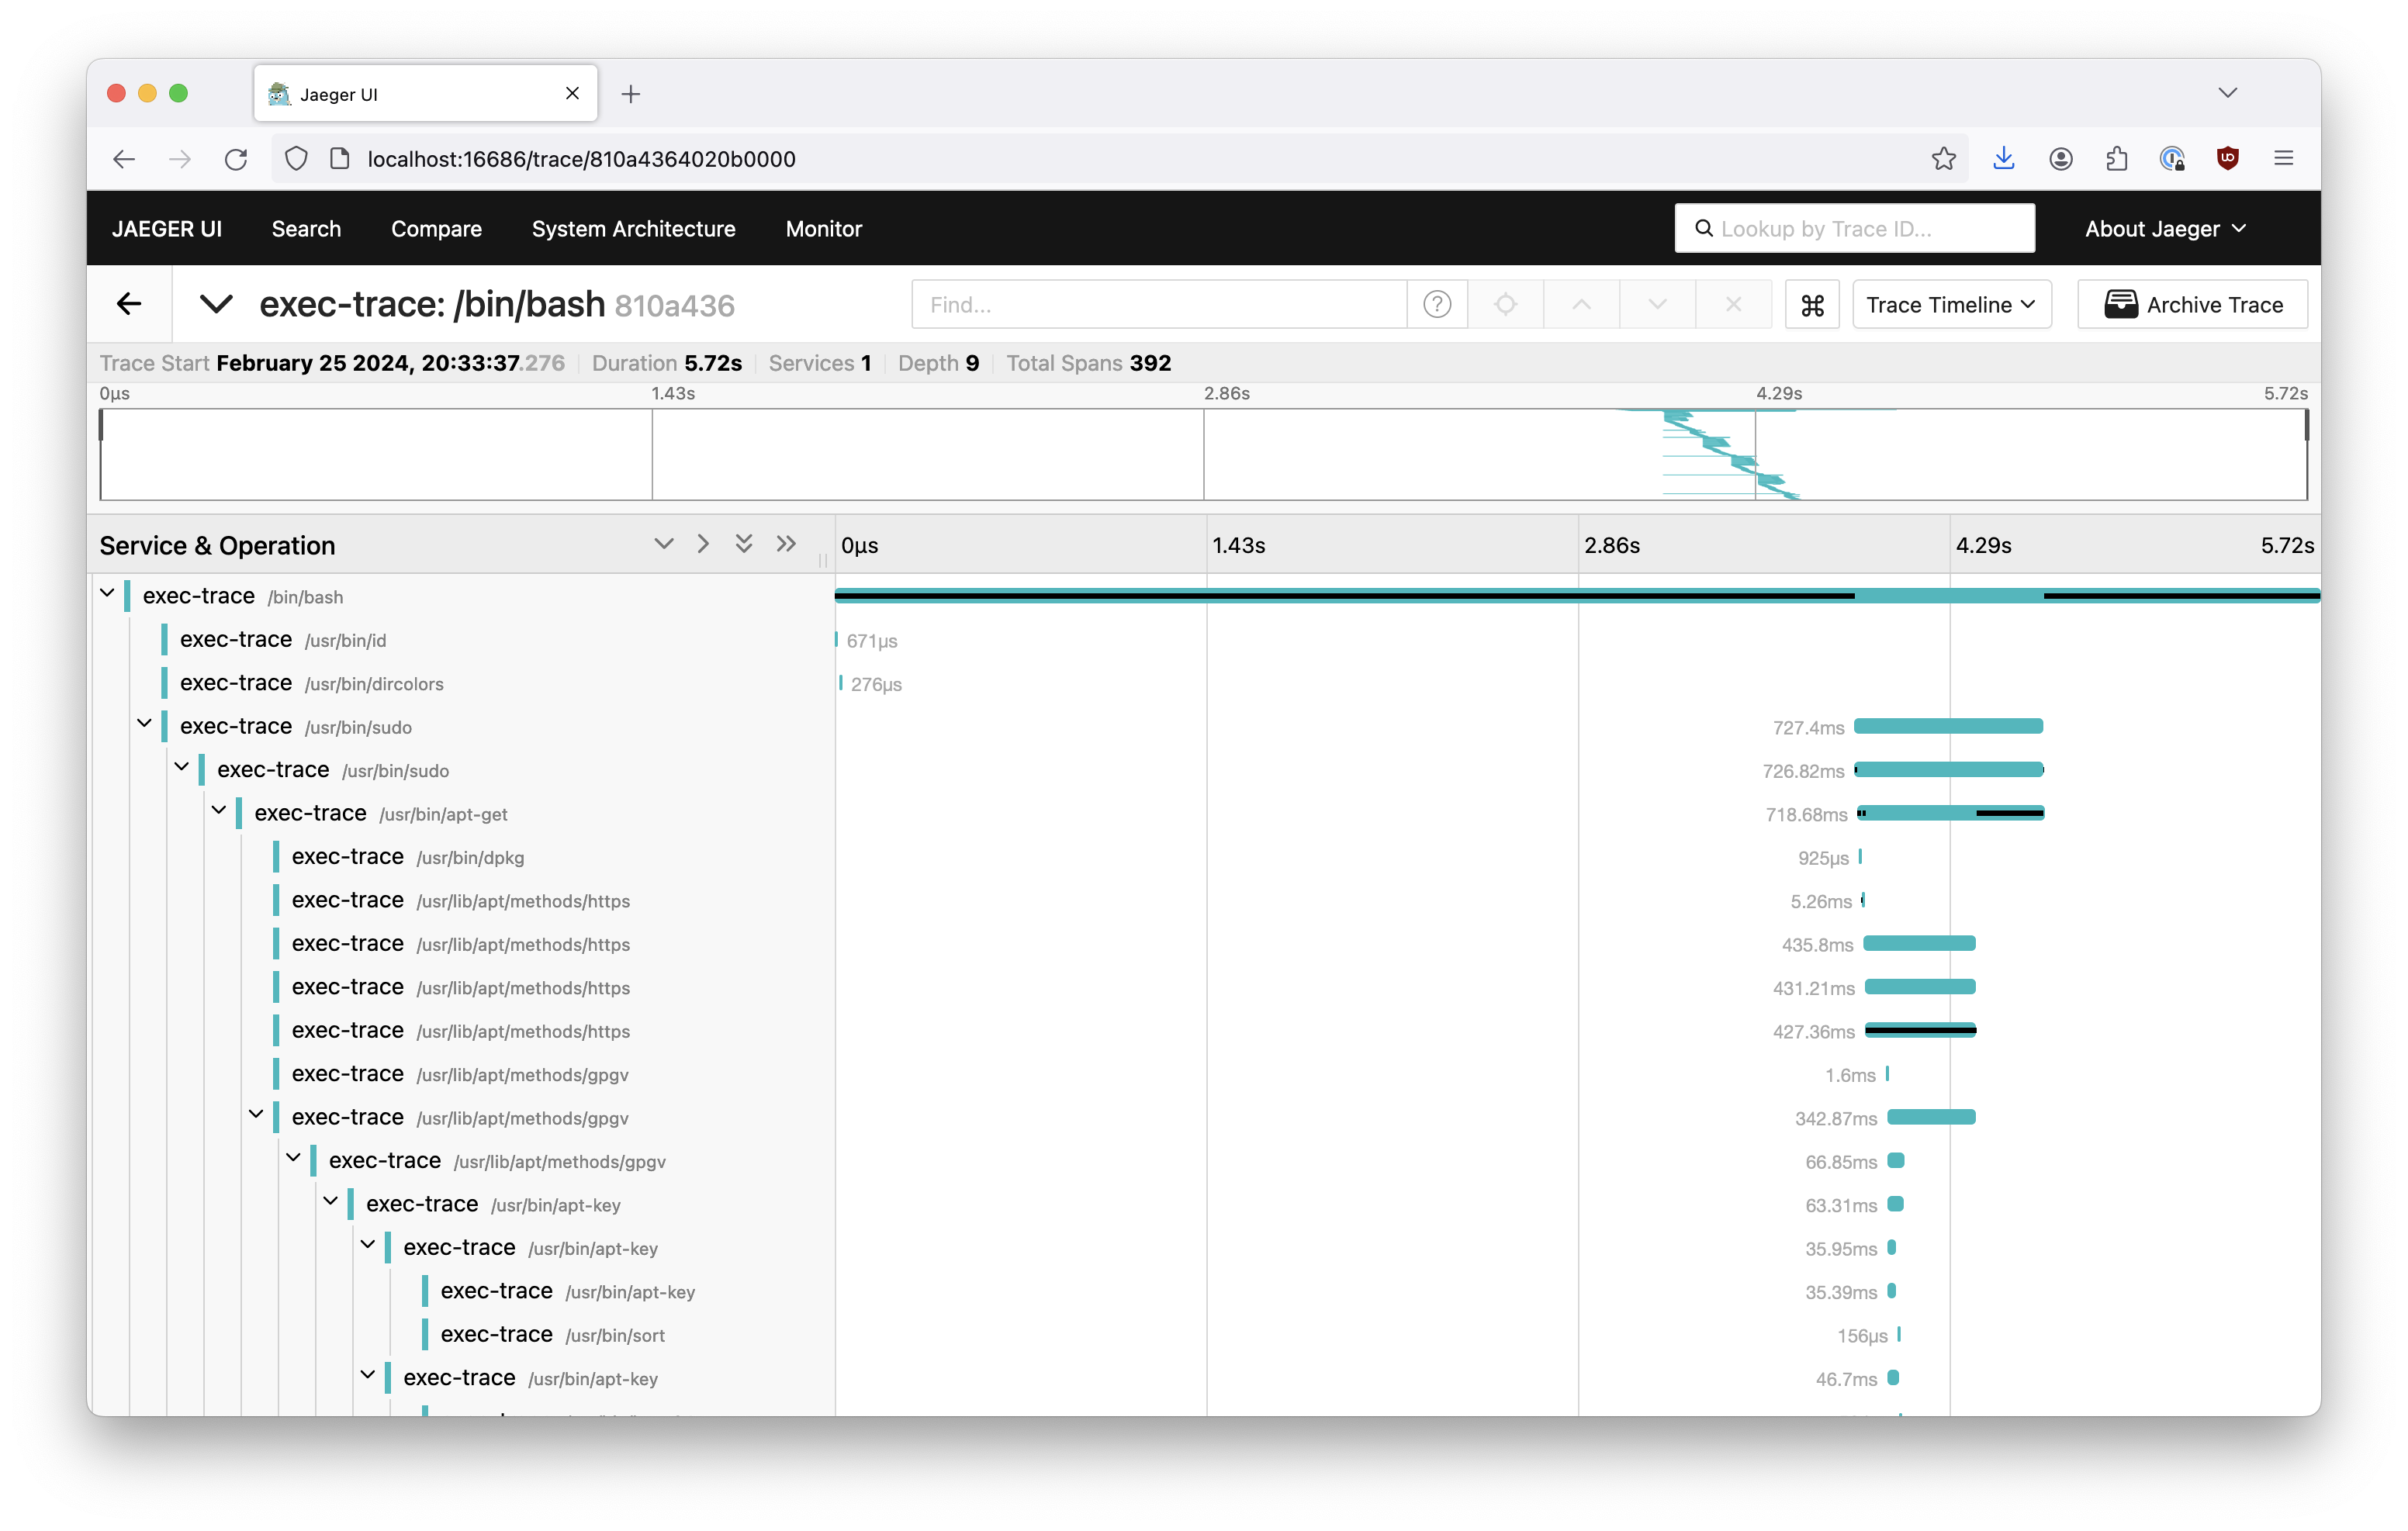Collapse one level with the single right chevron
This screenshot has width=2408, height=1531.
click(703, 544)
